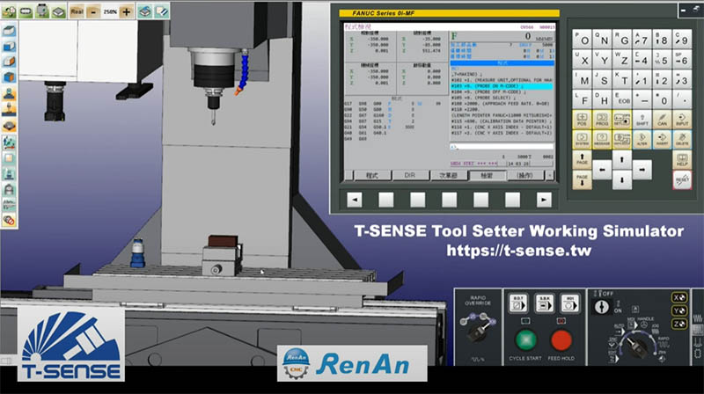This screenshot has width=704, height=394.
Task: Click the PAGE up key
Action: coord(582,160)
